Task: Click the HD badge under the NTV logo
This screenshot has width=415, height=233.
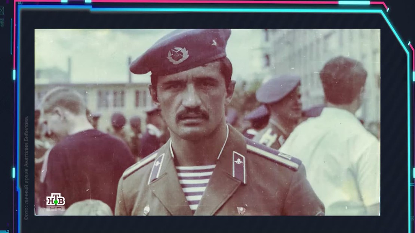Action: (55, 209)
